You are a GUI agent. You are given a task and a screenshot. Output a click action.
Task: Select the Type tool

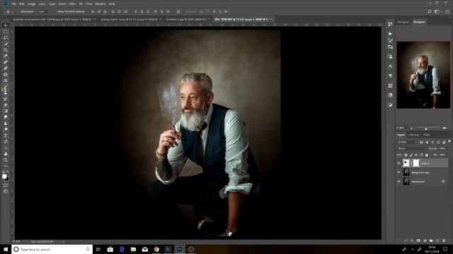tap(5, 135)
